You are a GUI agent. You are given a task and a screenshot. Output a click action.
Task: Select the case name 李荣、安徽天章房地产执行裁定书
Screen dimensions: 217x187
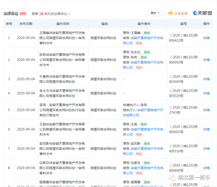pos(62,110)
